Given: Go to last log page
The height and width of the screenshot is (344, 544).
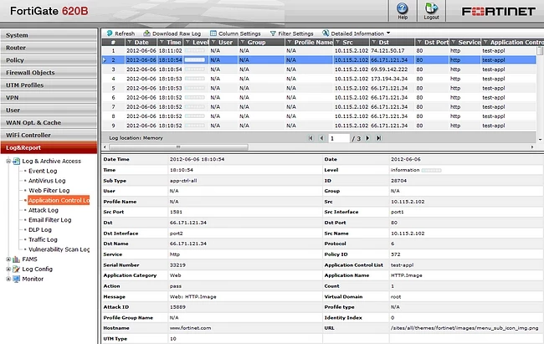Looking at the screenshot, I should pos(379,138).
